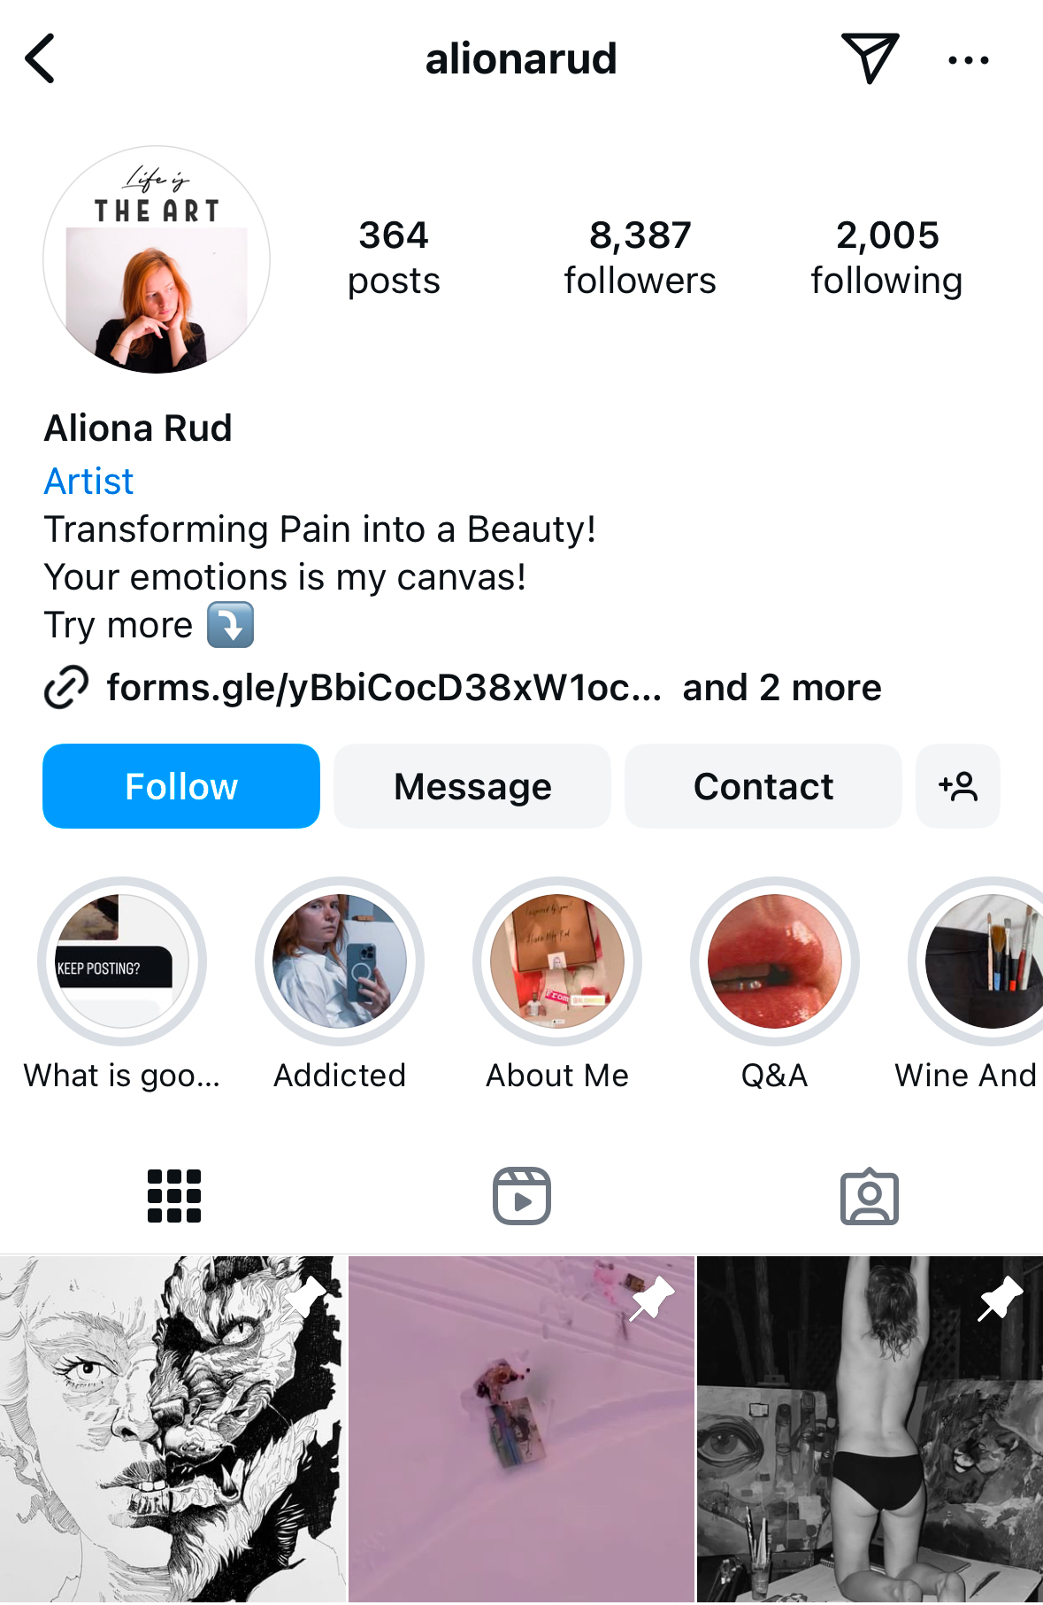Open the Wine And highlight
Screen dimensions: 1043x1605
coord(982,961)
